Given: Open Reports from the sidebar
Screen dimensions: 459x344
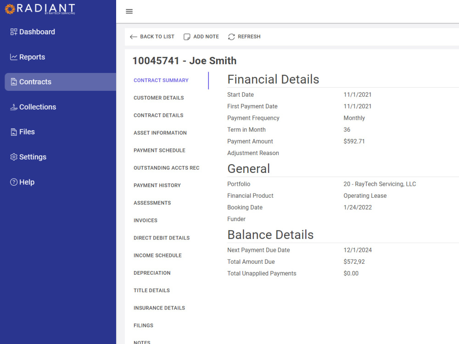Looking at the screenshot, I should (x=32, y=57).
